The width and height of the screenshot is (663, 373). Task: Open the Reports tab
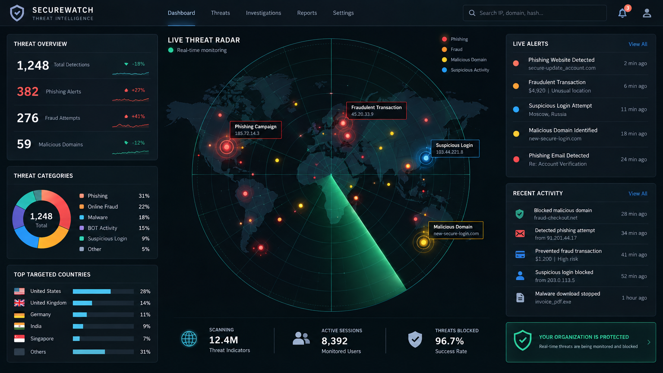coord(307,13)
